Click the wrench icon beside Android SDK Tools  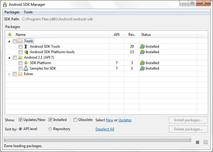pos(26,47)
